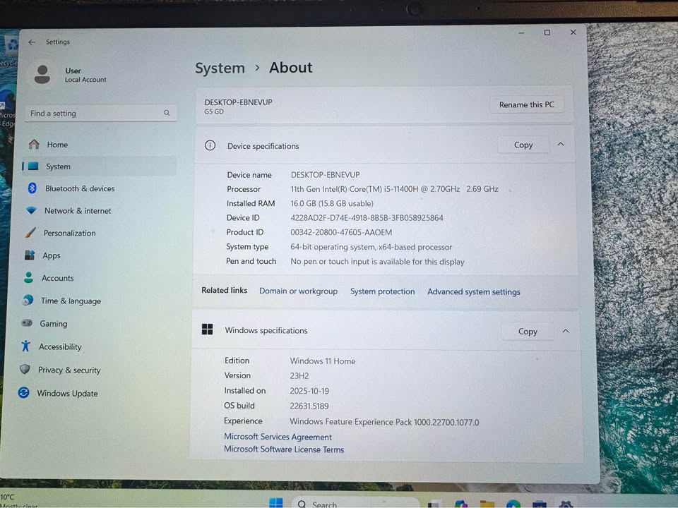Collapse the Device specifications section
This screenshot has height=508, width=678.
pos(561,144)
